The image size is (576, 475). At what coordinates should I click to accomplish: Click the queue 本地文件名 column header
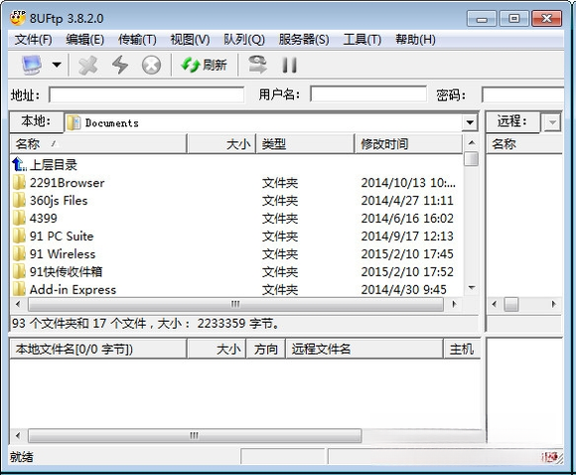coord(98,349)
